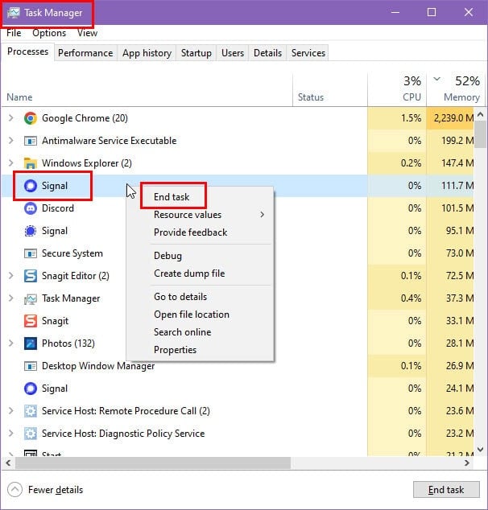Screen dimensions: 488x510
Task: Click the vertical scrollbar up arrow
Action: pyautogui.click(x=480, y=115)
